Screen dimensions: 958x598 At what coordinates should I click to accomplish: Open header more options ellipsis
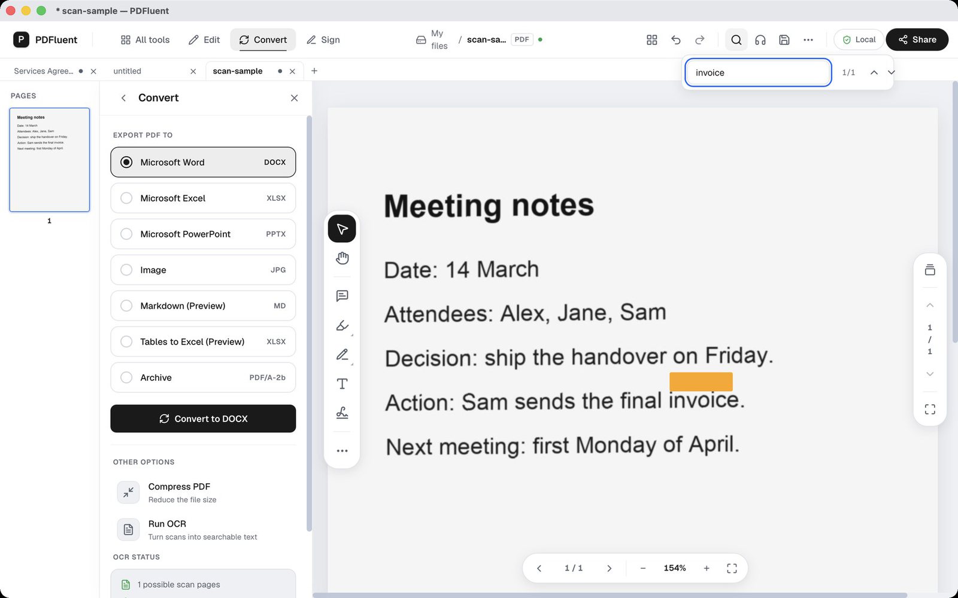[808, 39]
